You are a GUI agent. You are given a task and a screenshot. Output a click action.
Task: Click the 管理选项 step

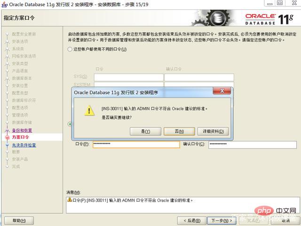tap(20, 115)
